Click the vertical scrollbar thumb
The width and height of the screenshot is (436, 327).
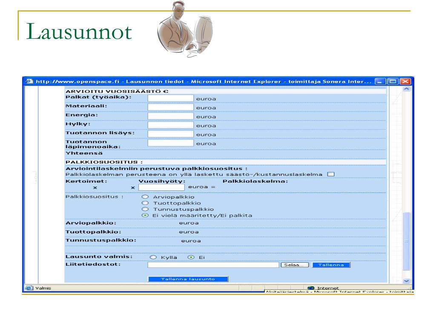[x=407, y=241]
